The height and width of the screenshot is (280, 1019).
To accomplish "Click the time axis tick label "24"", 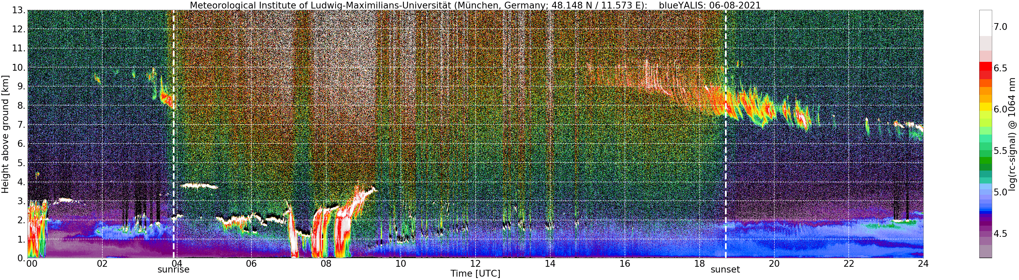I will coord(923,264).
